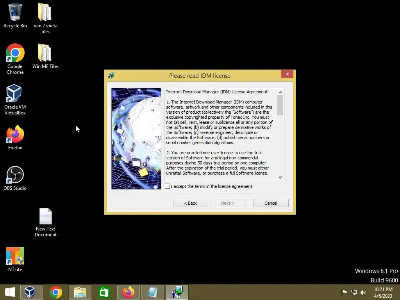
Task: Select the Win ME Files folder
Action: [x=45, y=56]
